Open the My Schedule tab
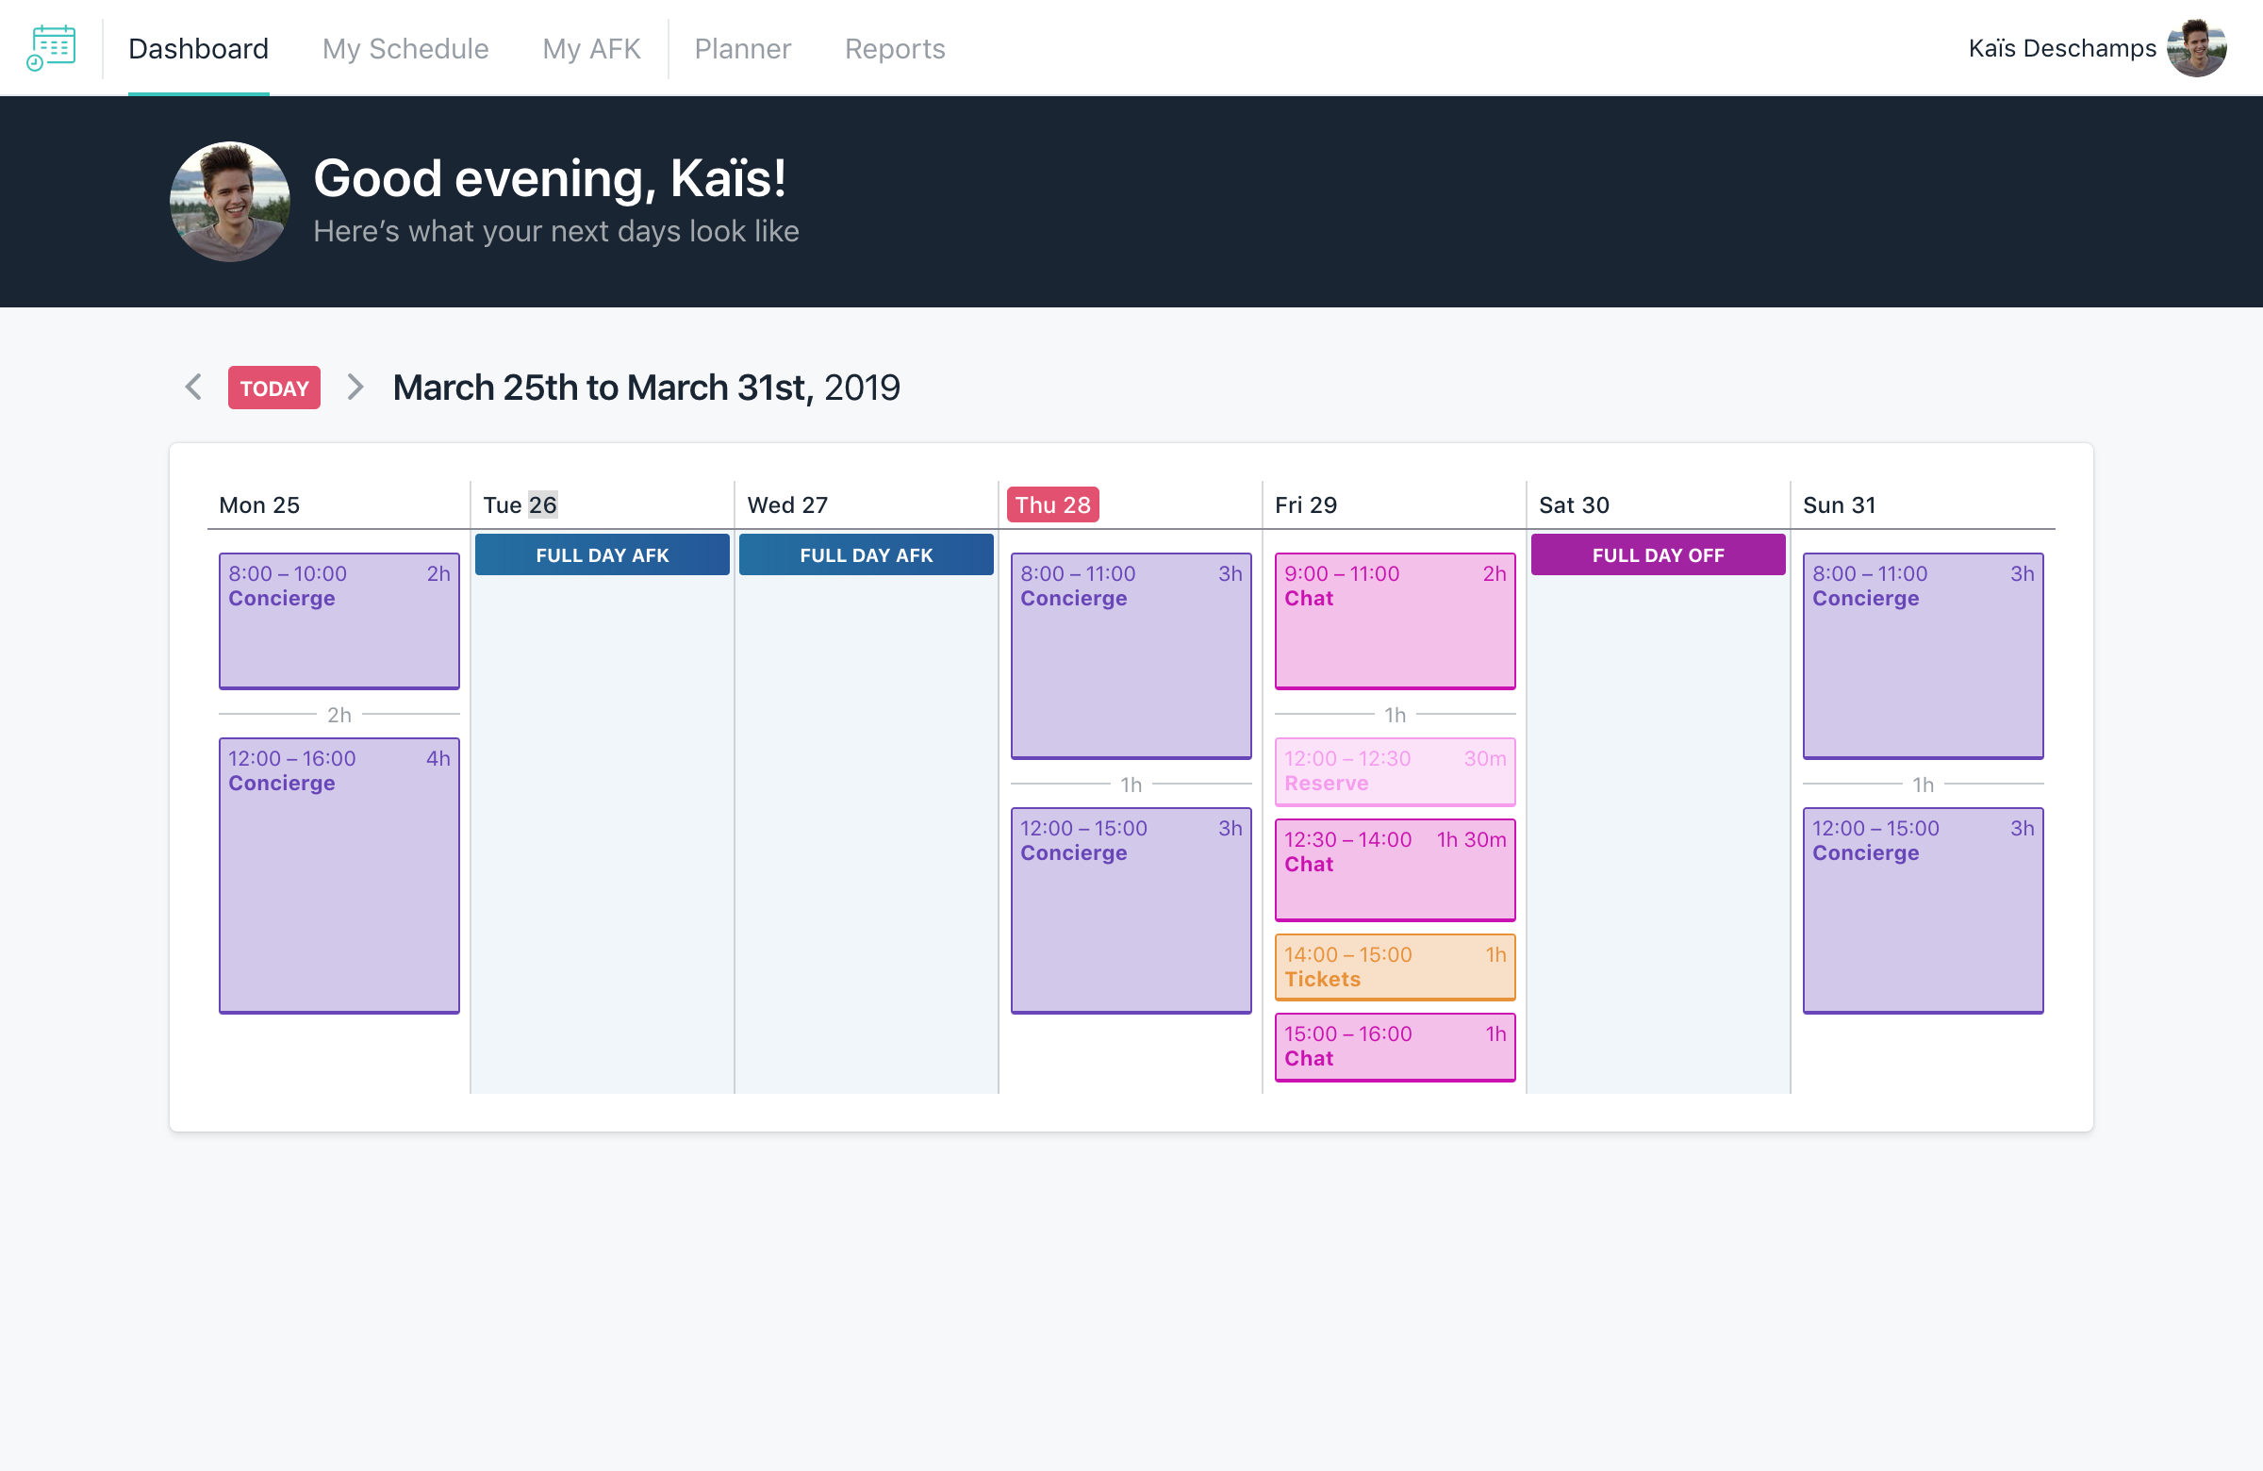2263x1471 pixels. pos(405,48)
